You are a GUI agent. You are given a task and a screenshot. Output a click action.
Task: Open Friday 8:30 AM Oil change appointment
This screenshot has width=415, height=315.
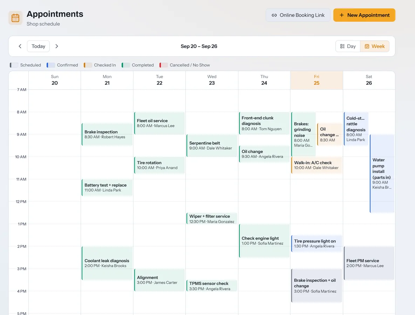329,134
